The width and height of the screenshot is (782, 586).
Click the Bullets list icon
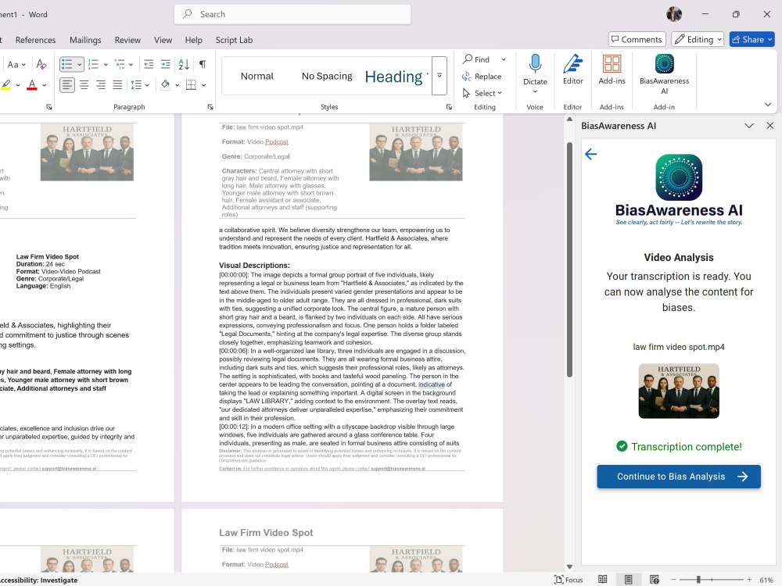(66, 64)
